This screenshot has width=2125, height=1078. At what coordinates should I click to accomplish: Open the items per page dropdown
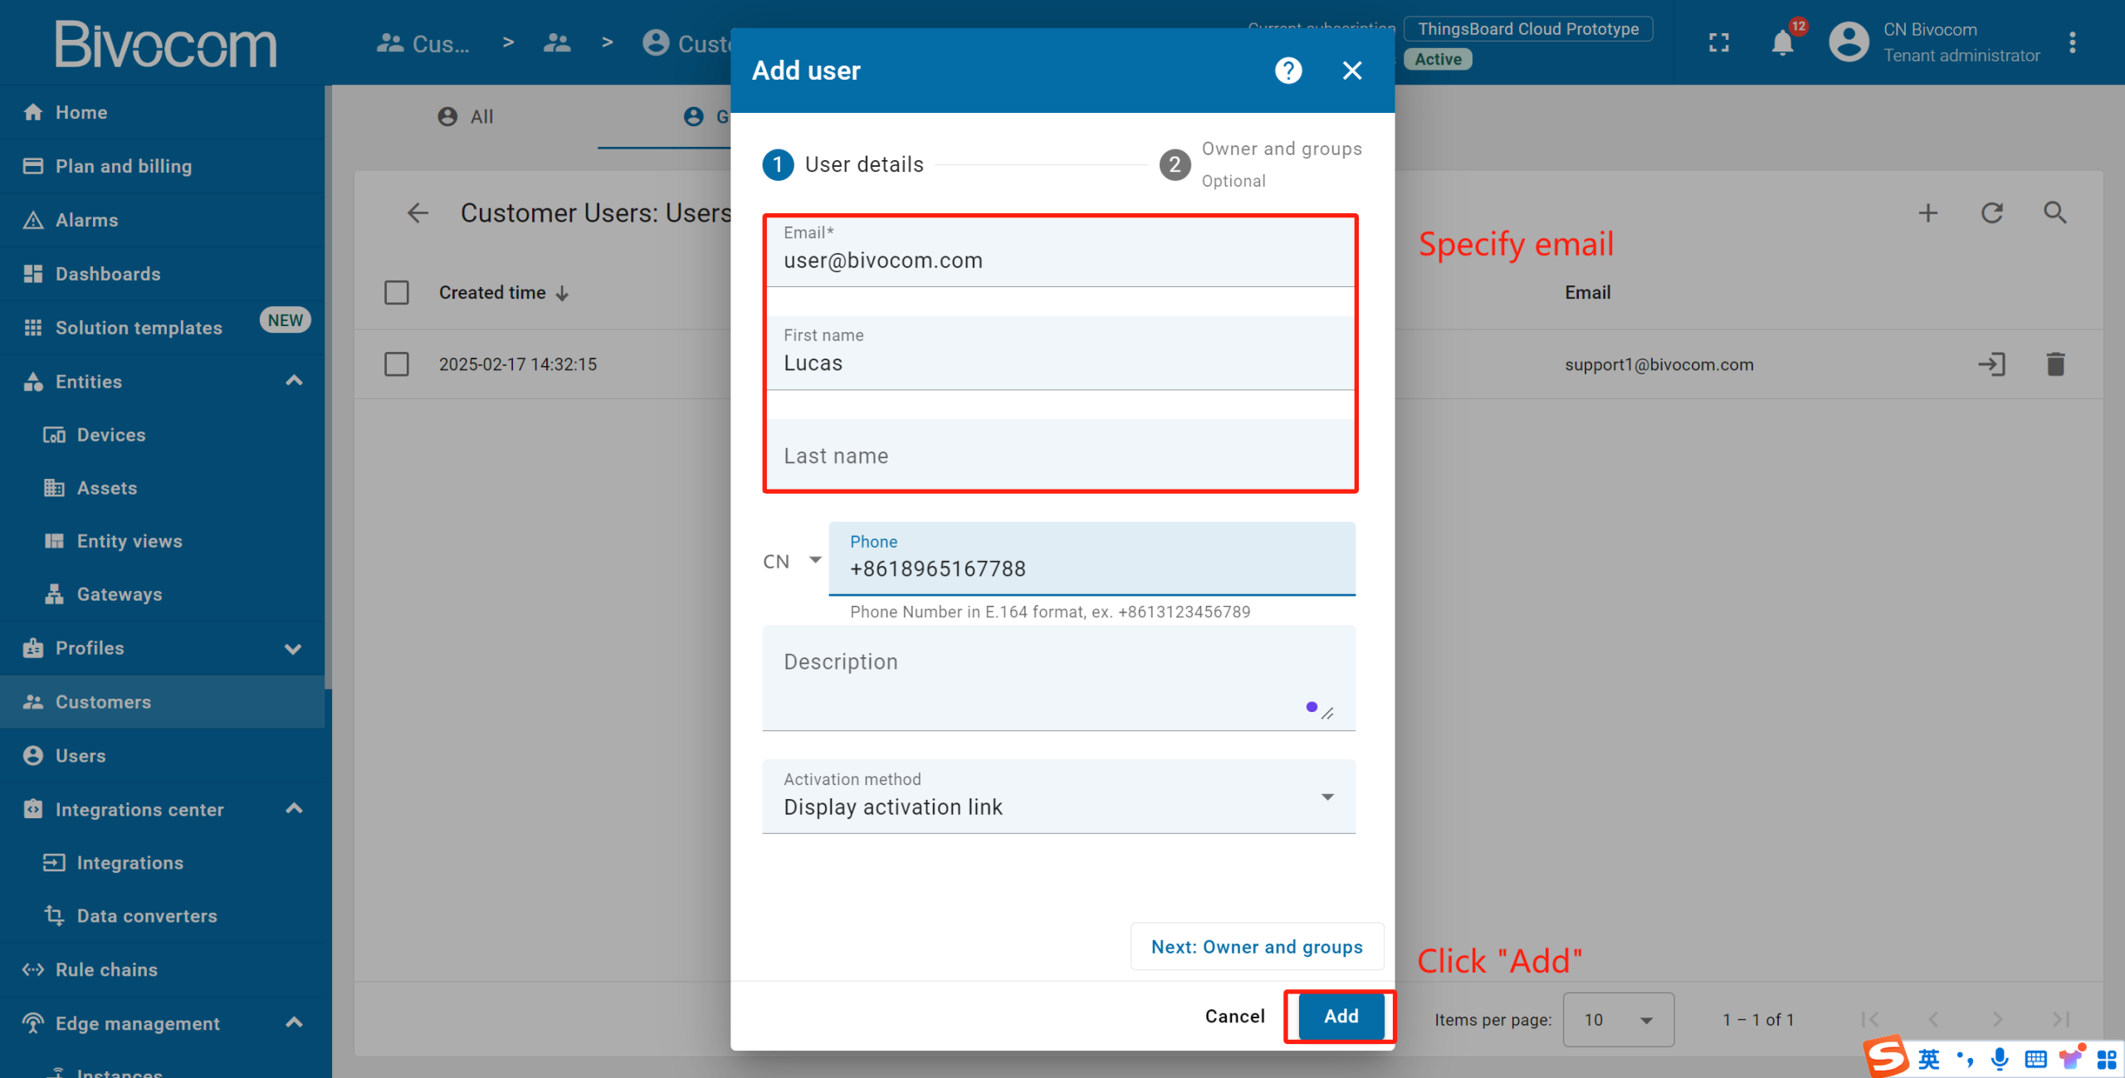point(1617,1020)
